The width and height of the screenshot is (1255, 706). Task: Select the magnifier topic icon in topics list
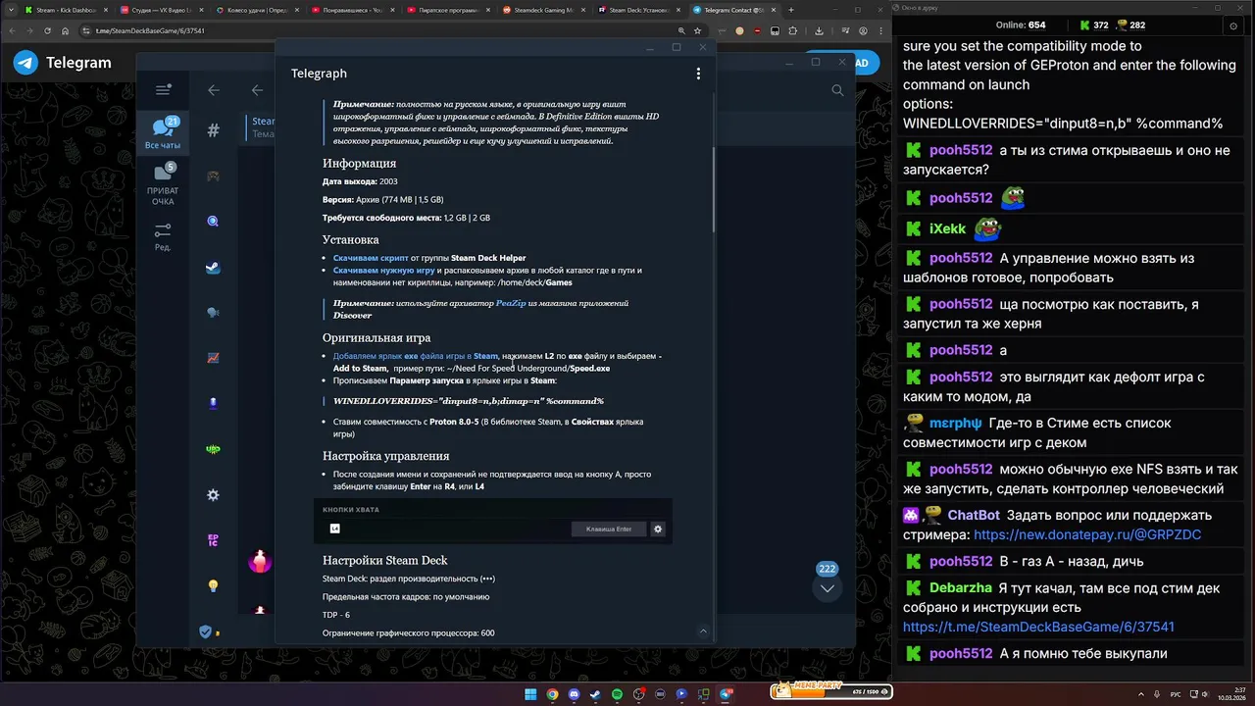point(213,222)
